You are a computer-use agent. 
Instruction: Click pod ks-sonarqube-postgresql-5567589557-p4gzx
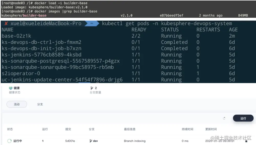click(61, 61)
